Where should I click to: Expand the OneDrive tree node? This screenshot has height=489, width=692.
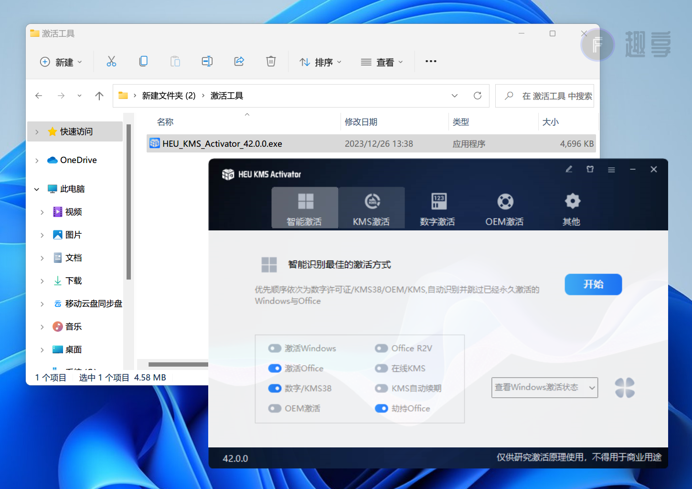click(x=37, y=161)
